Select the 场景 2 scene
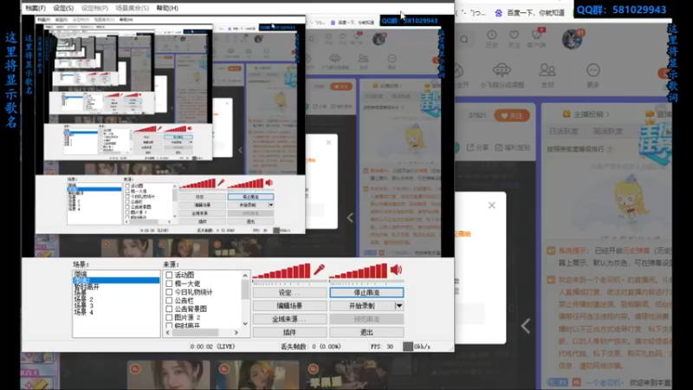This screenshot has width=693, height=390. coord(83,299)
